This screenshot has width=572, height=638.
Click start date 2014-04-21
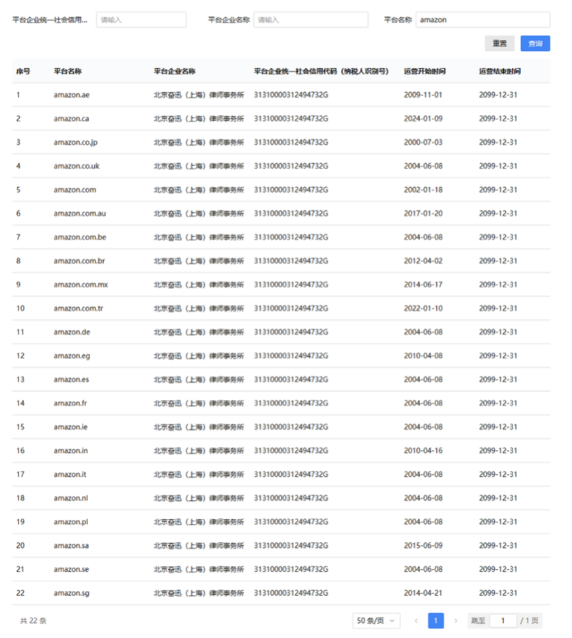click(x=423, y=593)
